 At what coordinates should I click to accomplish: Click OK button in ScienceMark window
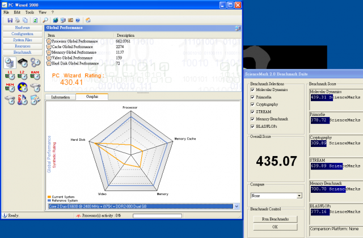pos(275,227)
